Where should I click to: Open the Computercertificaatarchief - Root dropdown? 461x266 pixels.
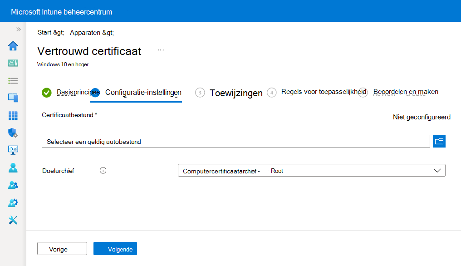pyautogui.click(x=312, y=170)
